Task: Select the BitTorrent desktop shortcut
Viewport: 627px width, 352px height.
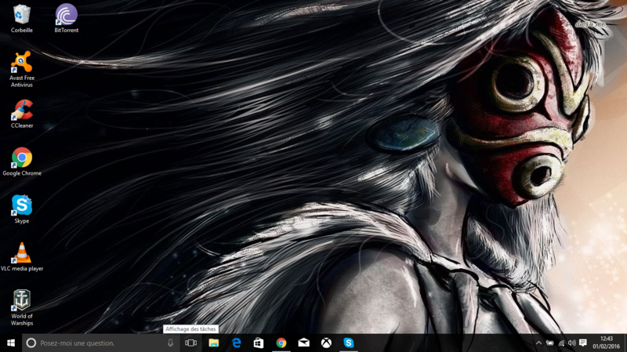Action: point(67,15)
